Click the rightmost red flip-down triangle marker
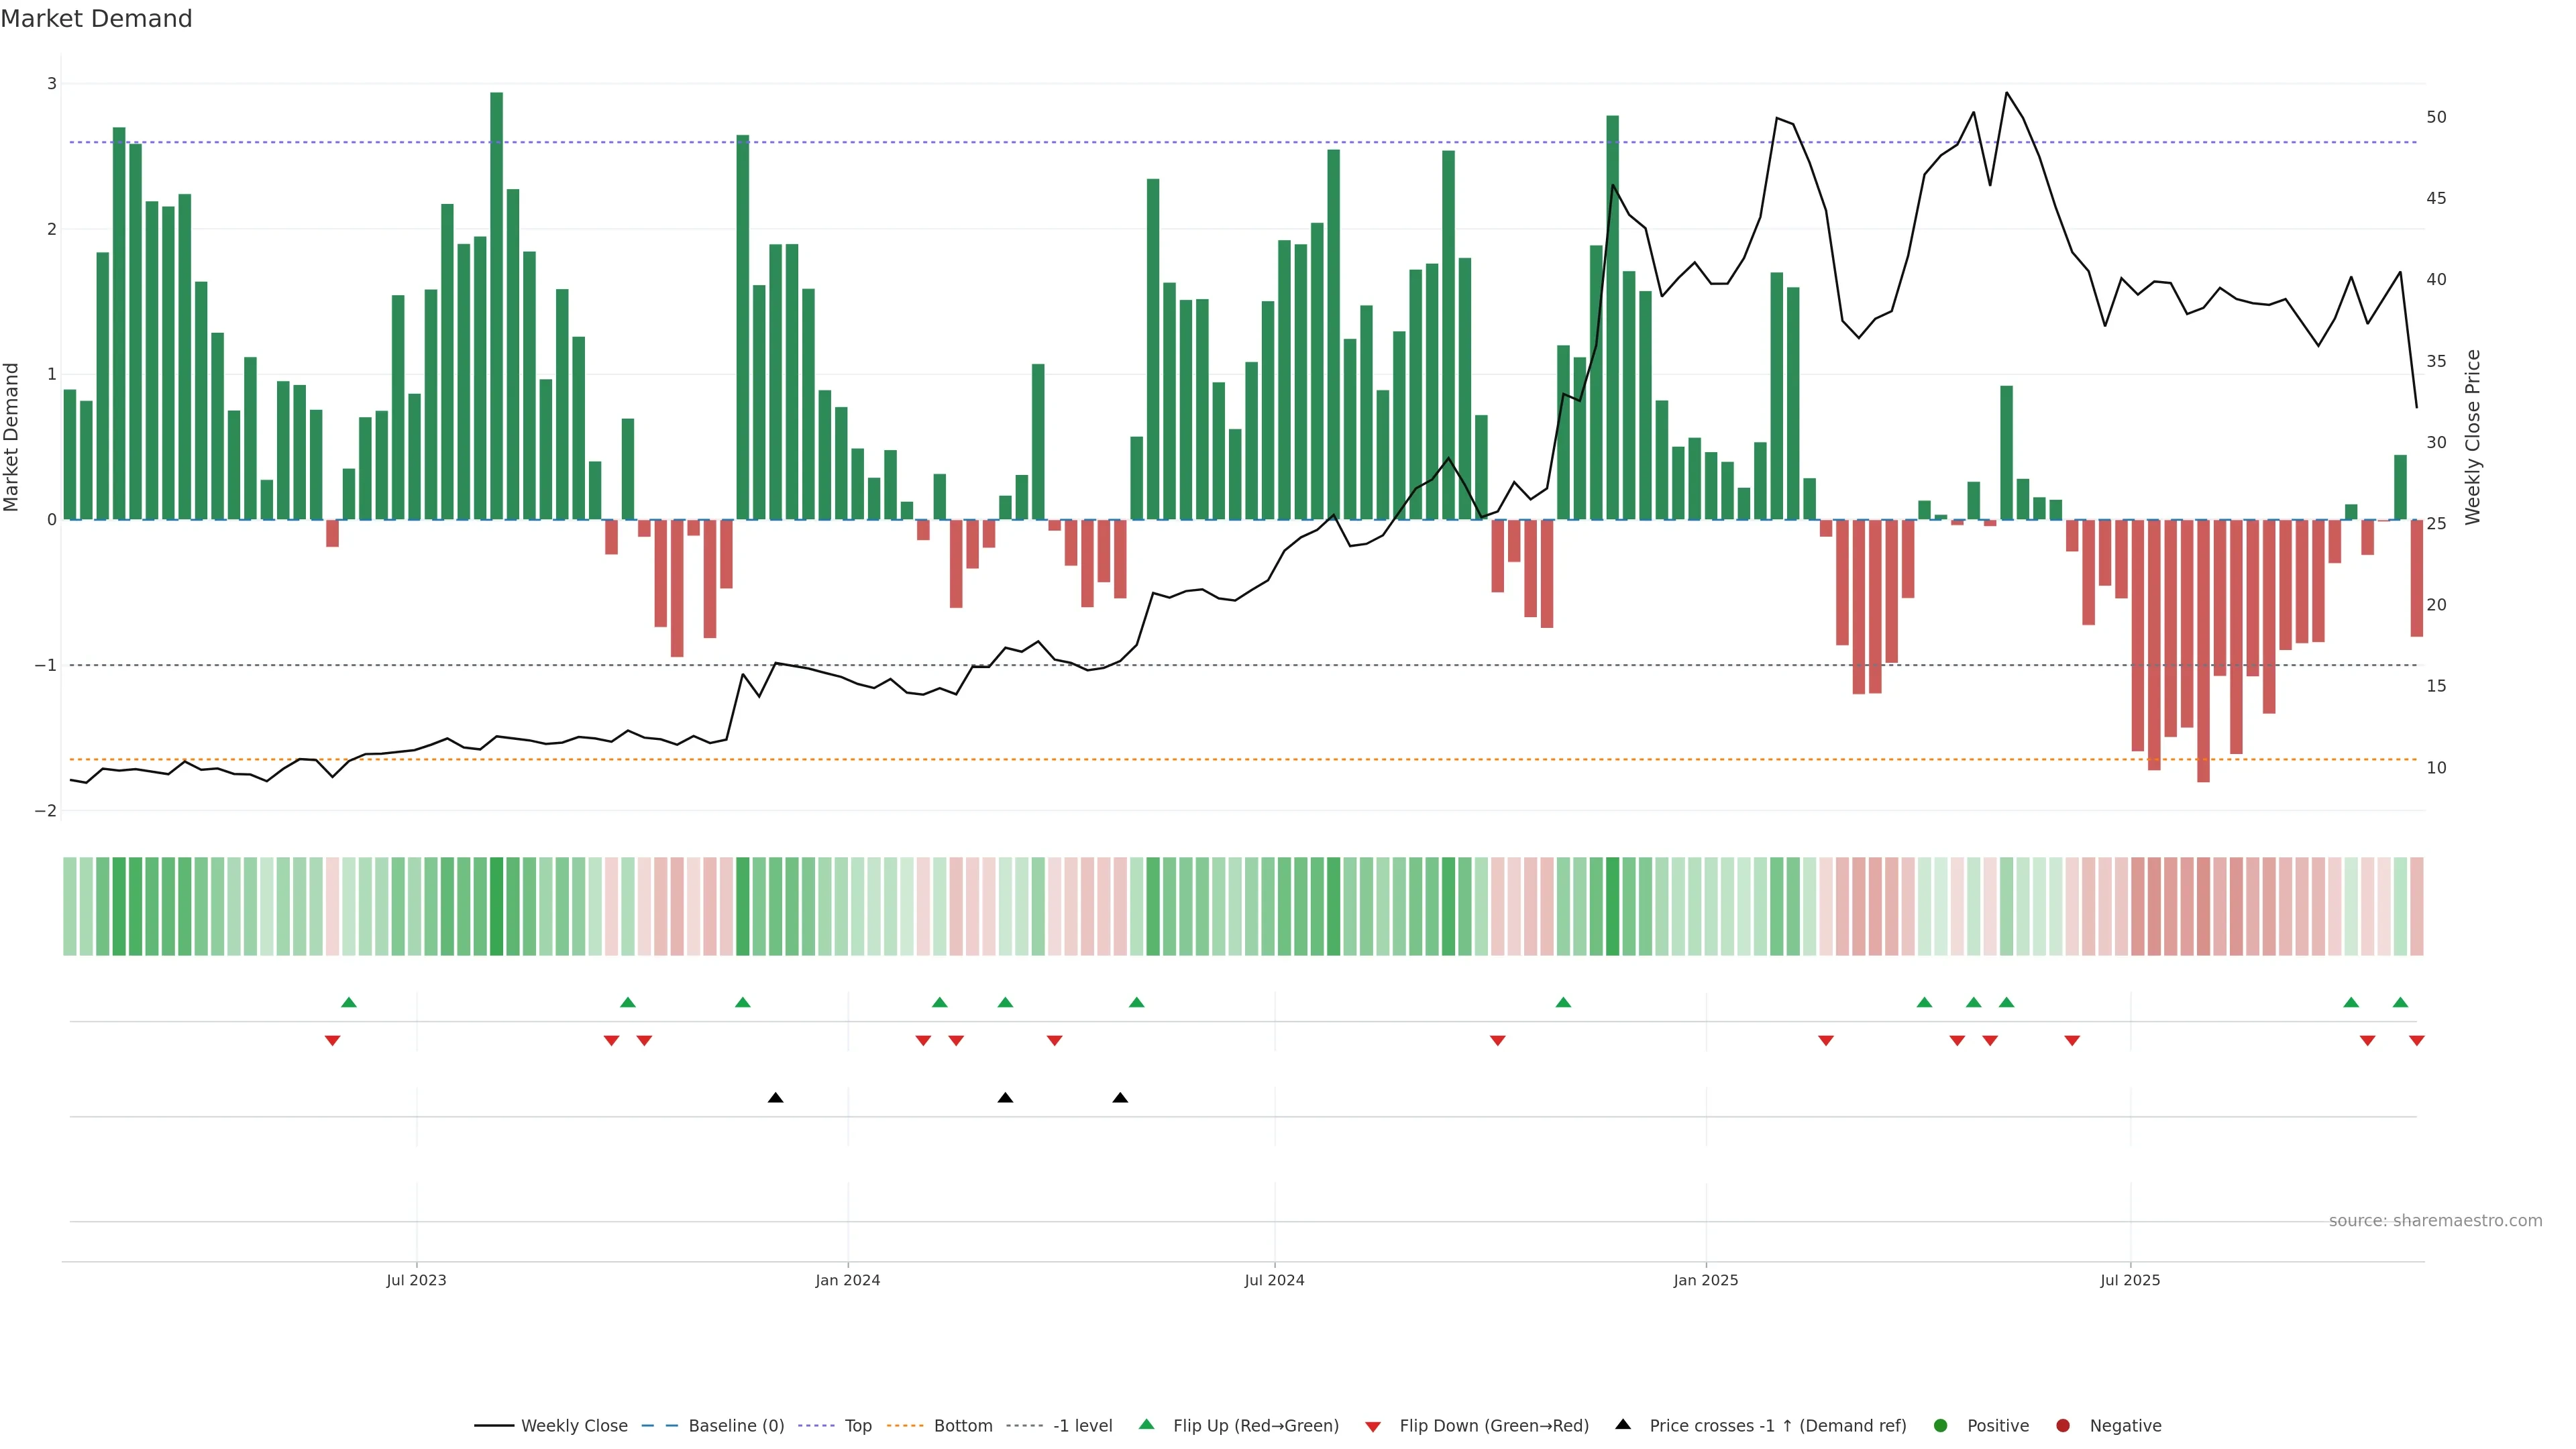 [2416, 1041]
